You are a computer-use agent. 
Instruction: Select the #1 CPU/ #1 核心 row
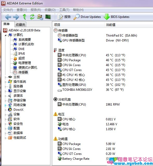(91, 75)
